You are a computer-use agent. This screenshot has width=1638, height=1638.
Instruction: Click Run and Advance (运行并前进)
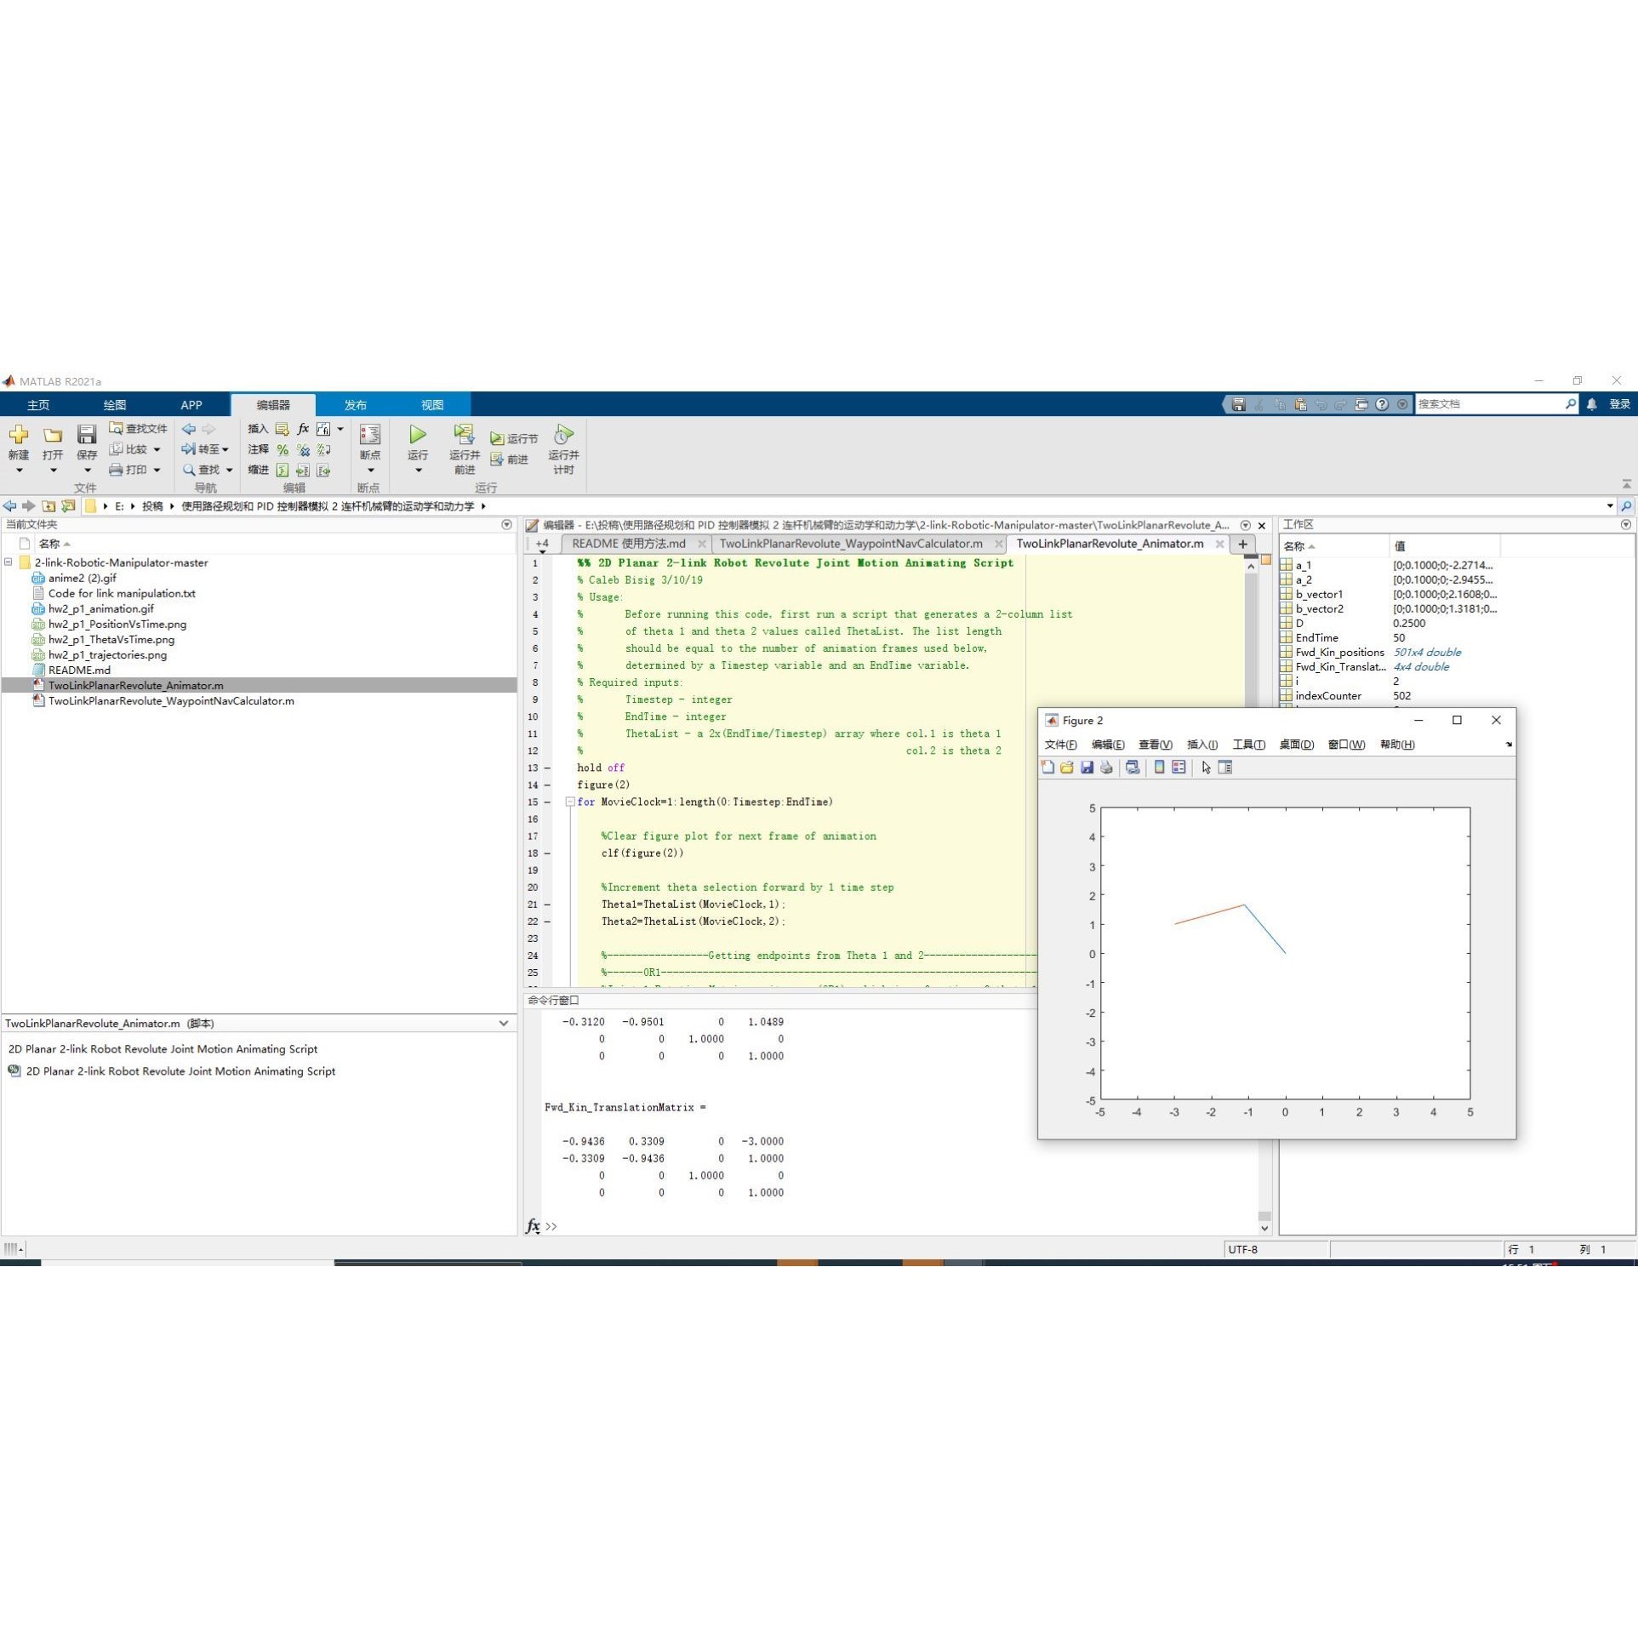coord(465,448)
